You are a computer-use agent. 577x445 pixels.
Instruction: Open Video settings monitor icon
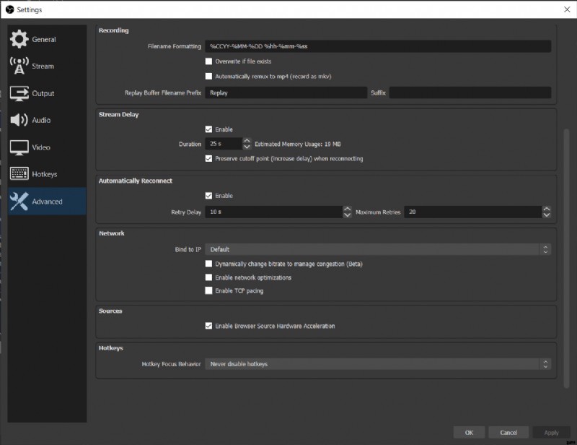(x=19, y=147)
